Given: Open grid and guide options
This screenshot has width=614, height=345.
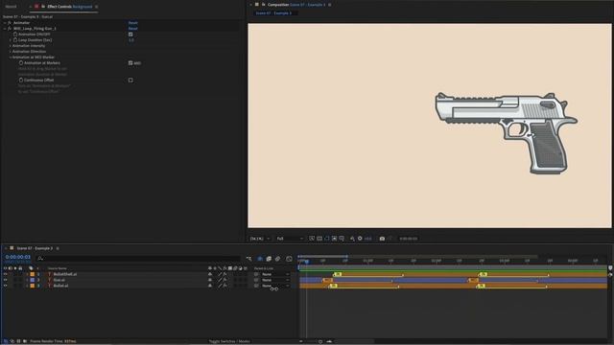Looking at the screenshot, I should pyautogui.click(x=342, y=239).
